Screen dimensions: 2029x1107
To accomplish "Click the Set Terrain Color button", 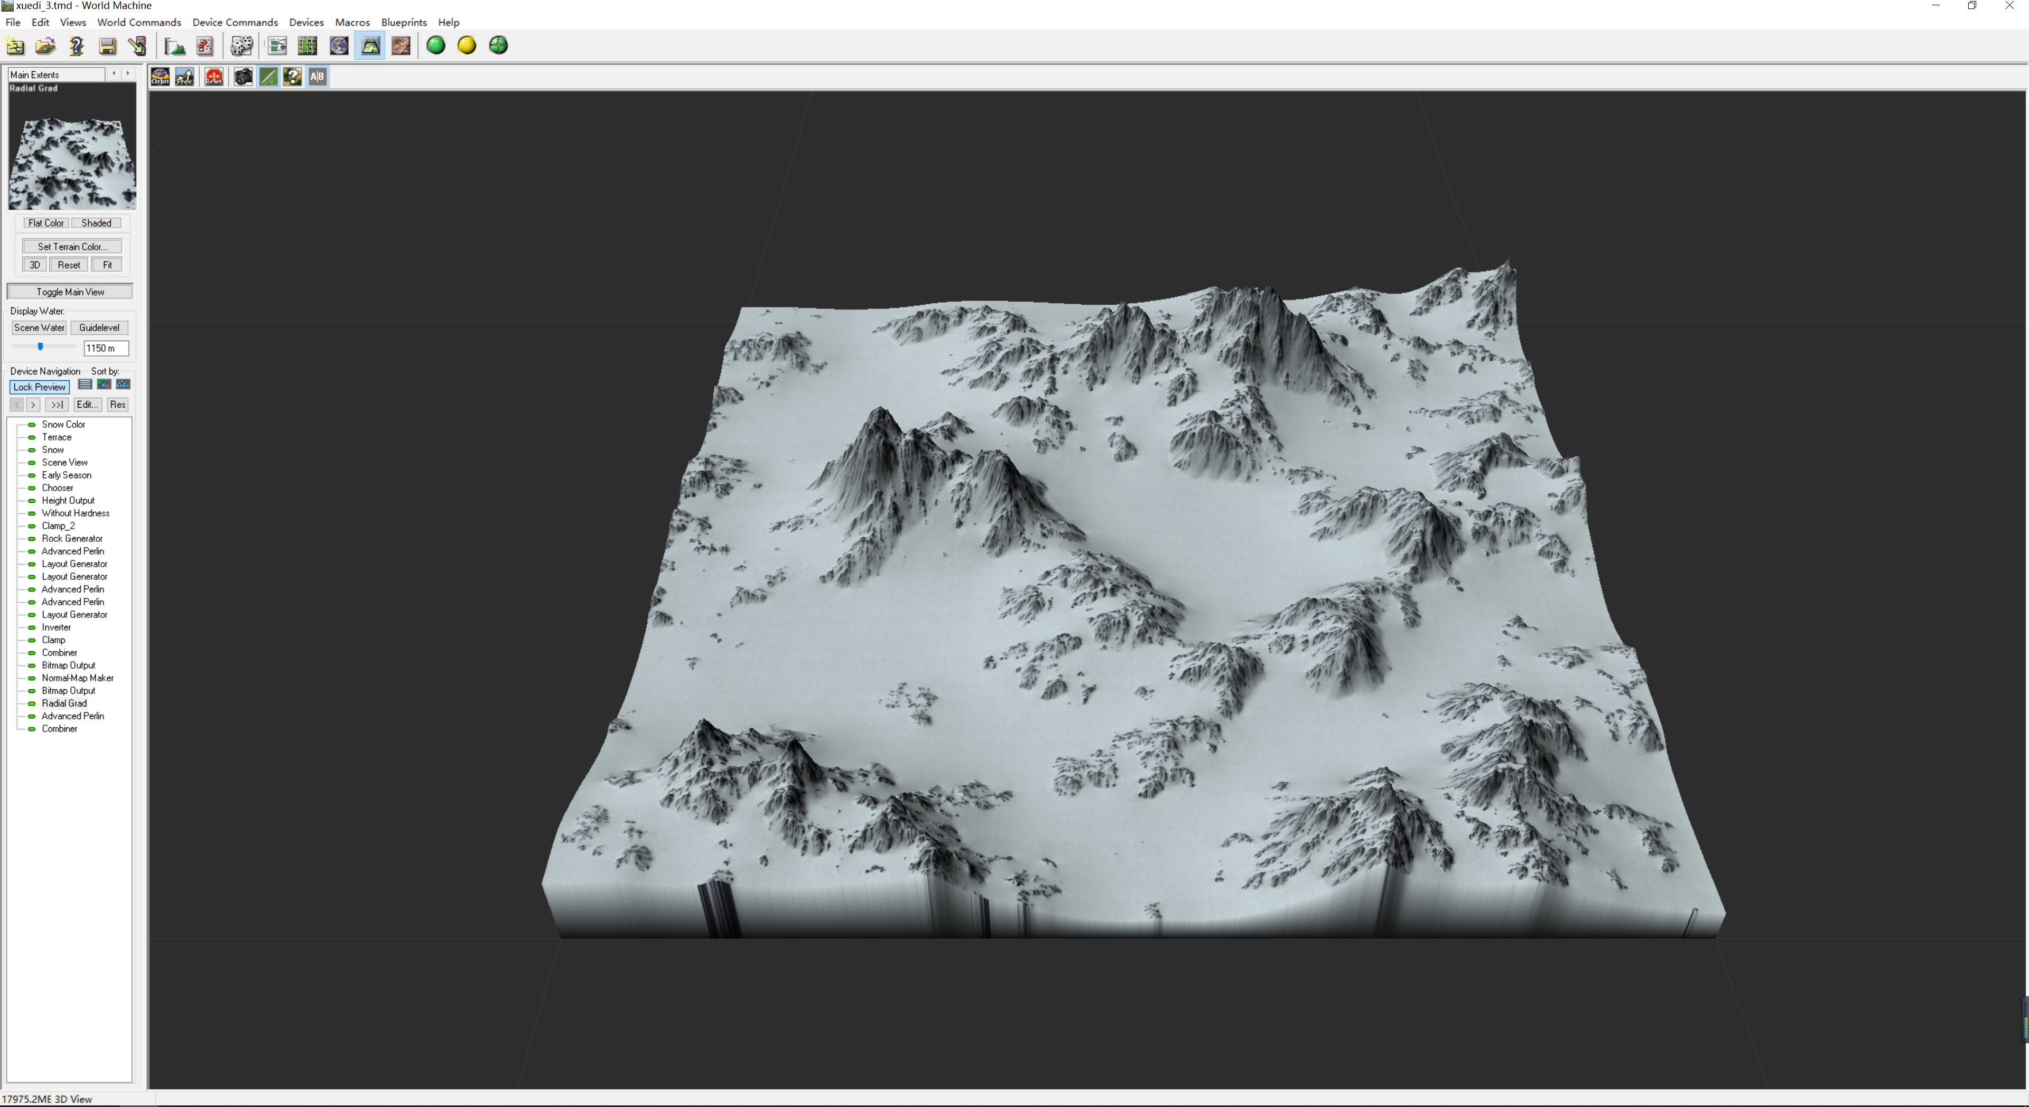I will pos(72,247).
